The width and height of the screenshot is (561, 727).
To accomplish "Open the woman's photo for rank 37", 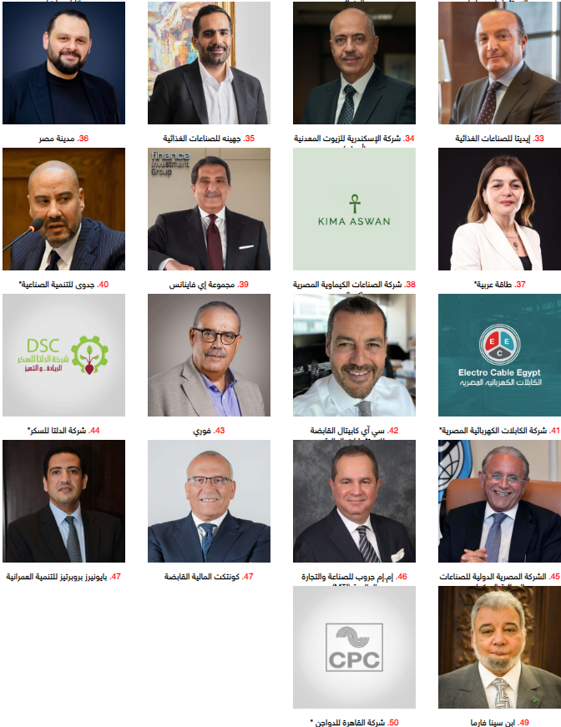I will (500, 210).
